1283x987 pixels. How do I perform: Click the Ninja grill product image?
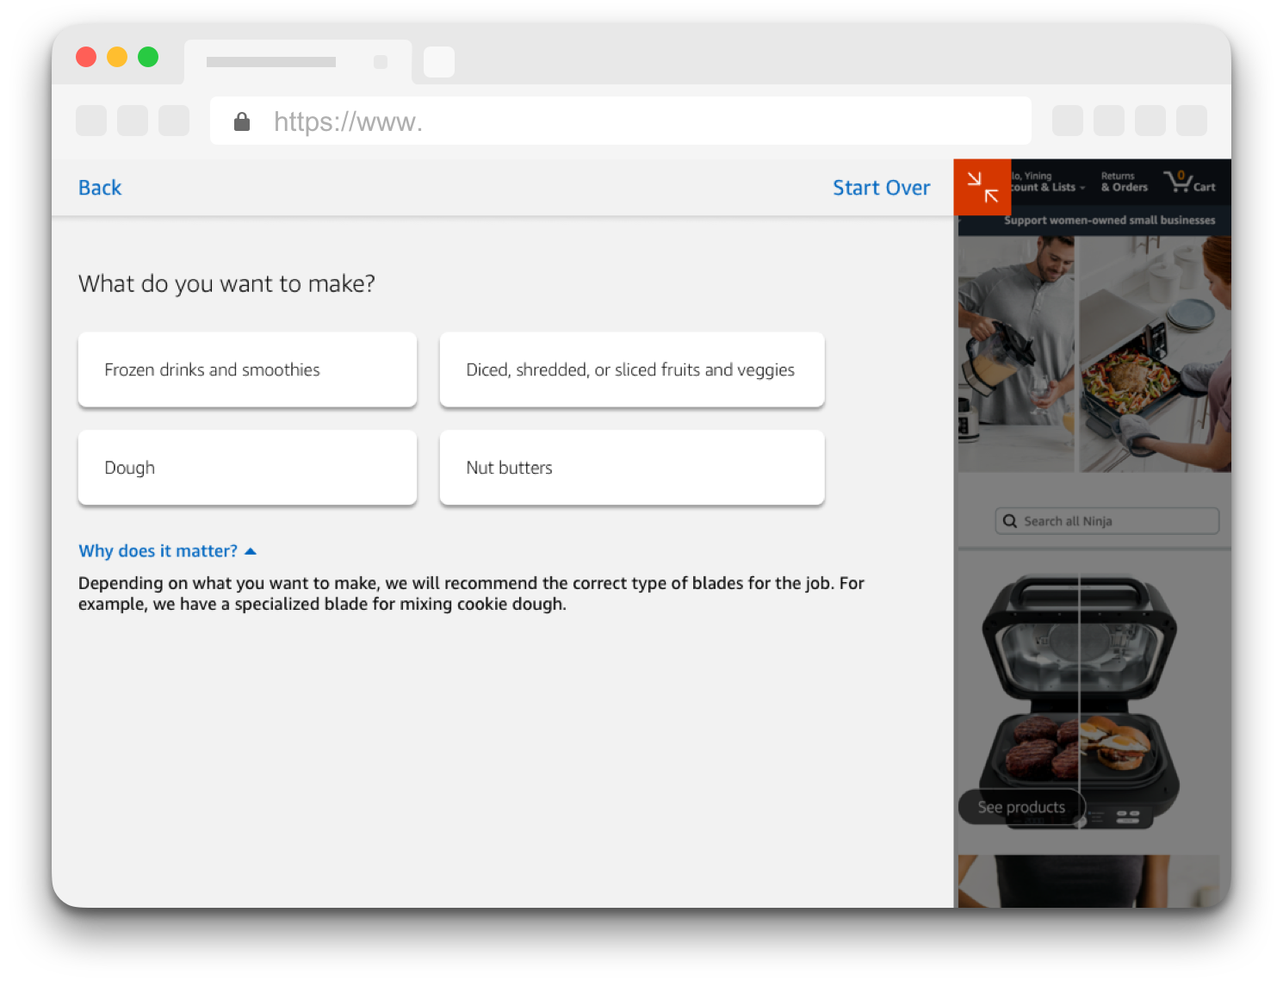point(1080,700)
